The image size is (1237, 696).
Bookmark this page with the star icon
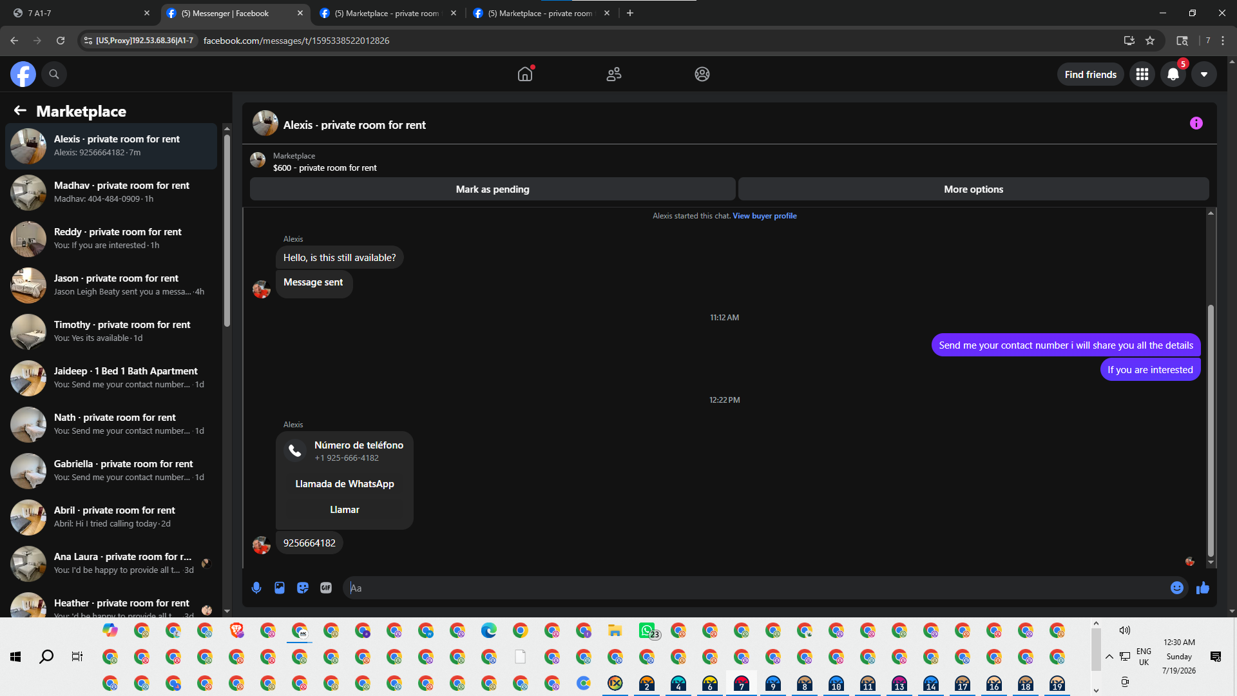point(1150,41)
